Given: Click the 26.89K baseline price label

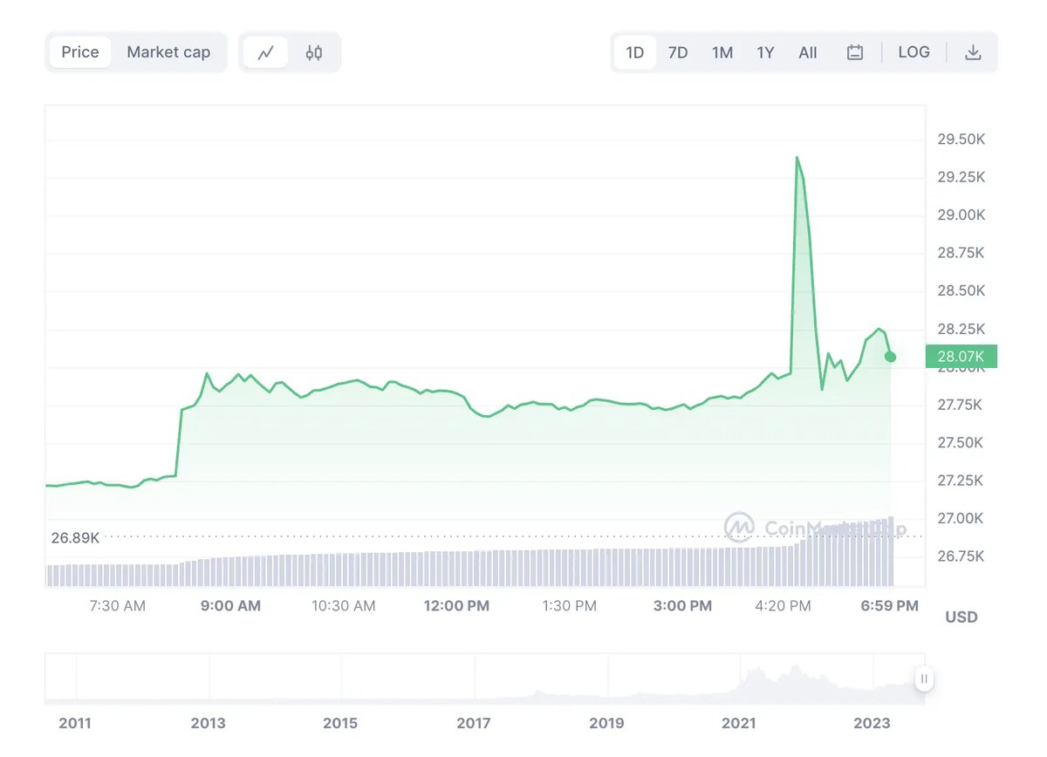Looking at the screenshot, I should click(75, 538).
